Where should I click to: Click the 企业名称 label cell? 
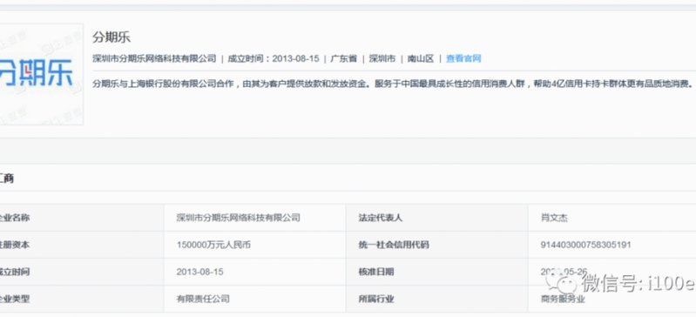pos(82,218)
